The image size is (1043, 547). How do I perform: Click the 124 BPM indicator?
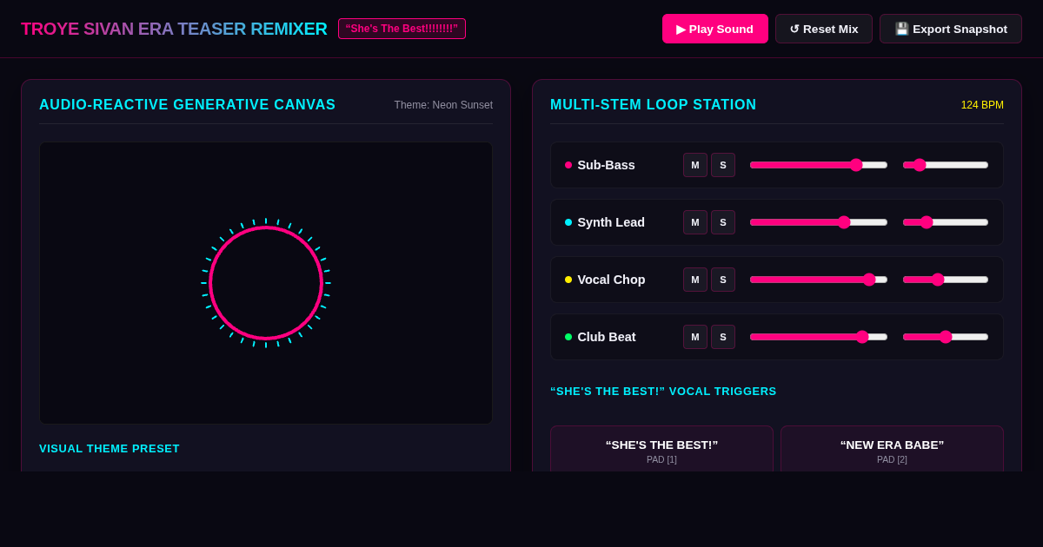pyautogui.click(x=982, y=105)
